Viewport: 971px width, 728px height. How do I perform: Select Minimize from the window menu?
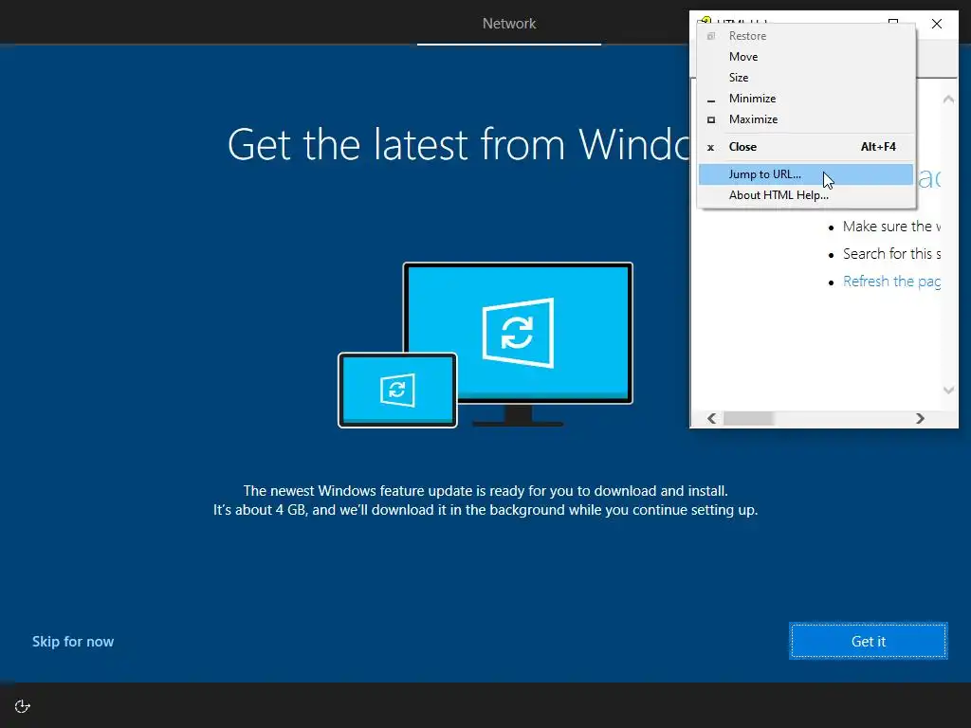click(x=806, y=99)
